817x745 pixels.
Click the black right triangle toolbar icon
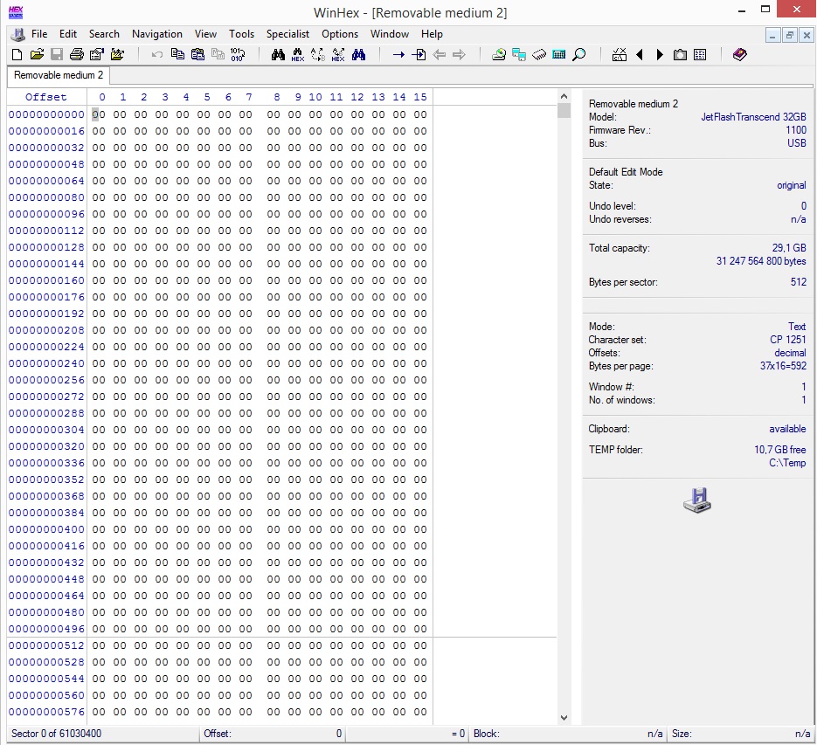660,55
